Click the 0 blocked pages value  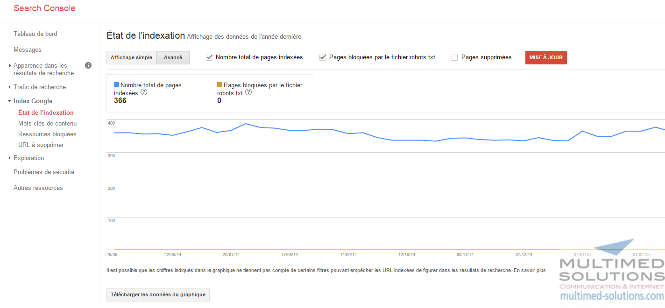[219, 101]
